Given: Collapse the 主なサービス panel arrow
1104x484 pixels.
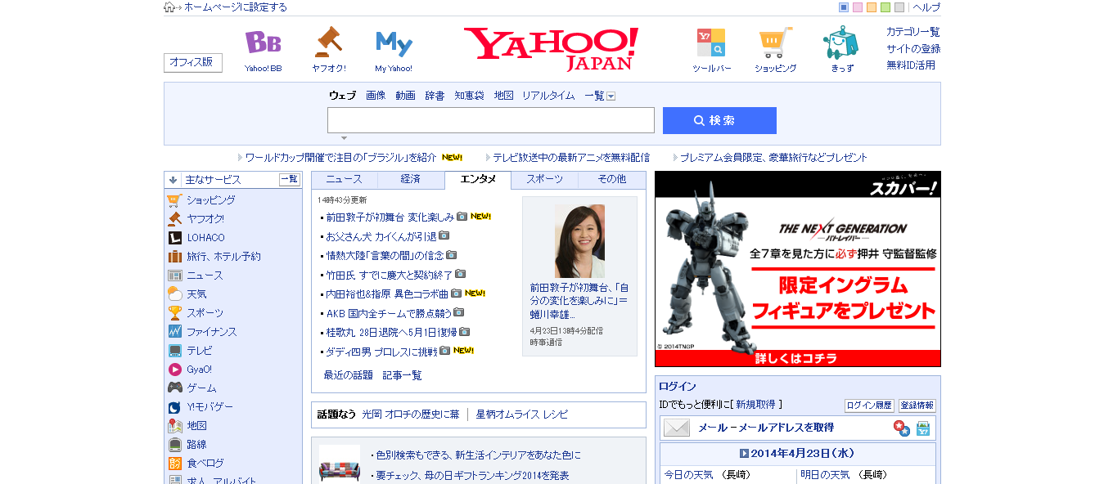Looking at the screenshot, I should (173, 180).
